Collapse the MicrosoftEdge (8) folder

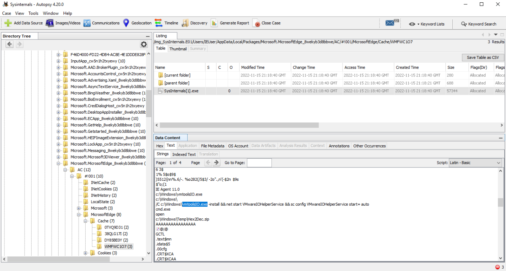(x=79, y=214)
